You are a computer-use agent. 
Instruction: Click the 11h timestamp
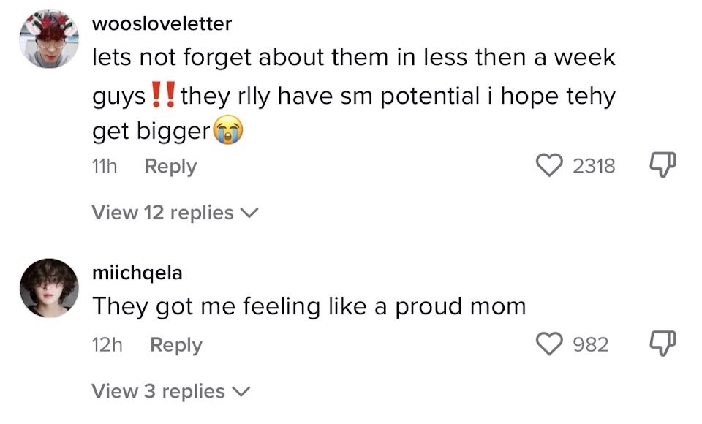[x=105, y=167]
